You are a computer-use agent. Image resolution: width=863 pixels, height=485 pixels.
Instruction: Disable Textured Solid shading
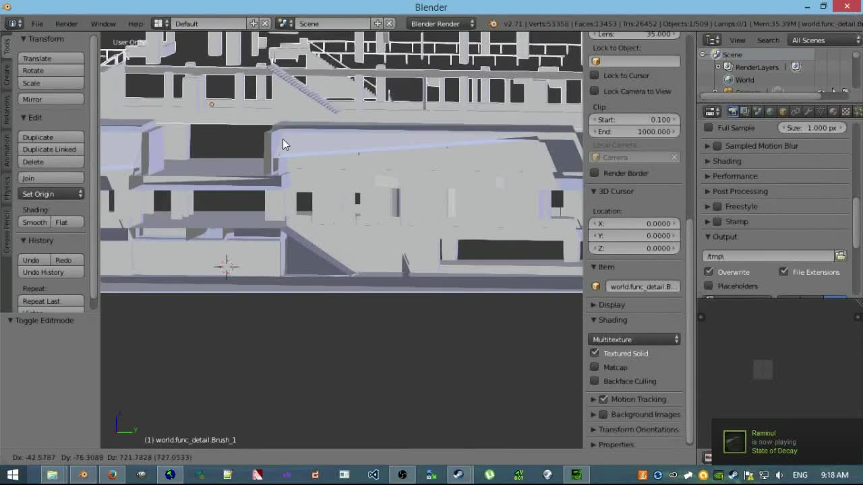(x=595, y=353)
